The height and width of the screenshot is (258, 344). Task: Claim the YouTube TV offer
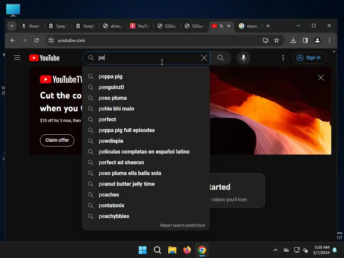[x=57, y=140]
